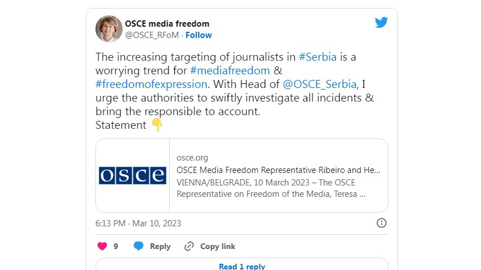Screen dimensions: 481x270
Task: Follow the OSCE_RFoM account
Action: tap(198, 35)
